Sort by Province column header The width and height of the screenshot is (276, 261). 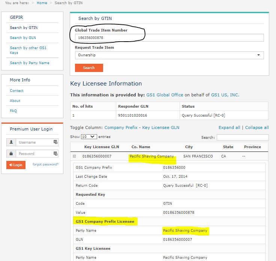[252, 147]
